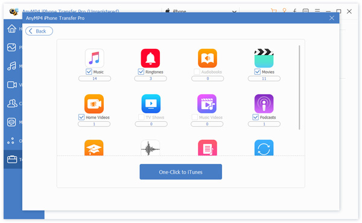This screenshot has height=223, width=362.
Task: Click the Back button
Action: pyautogui.click(x=39, y=31)
